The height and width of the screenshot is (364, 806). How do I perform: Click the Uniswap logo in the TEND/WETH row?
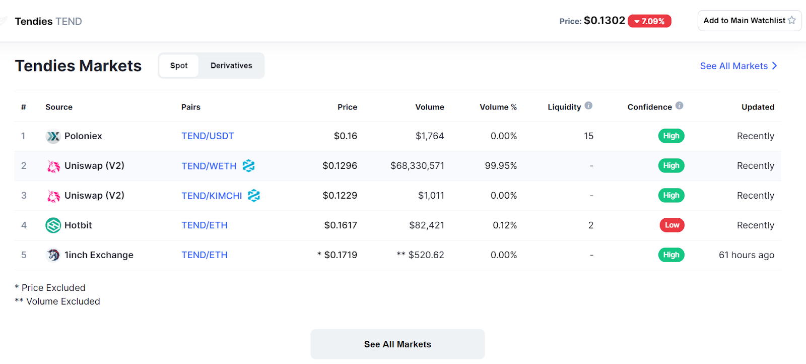(53, 166)
